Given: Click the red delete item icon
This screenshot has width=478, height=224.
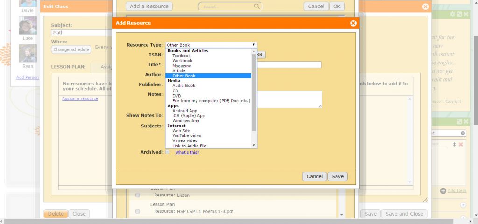Looking at the screenshot, I should (461, 145).
